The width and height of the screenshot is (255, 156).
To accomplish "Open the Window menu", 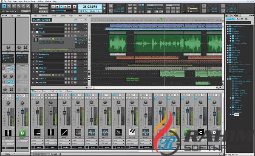I will (48, 1).
